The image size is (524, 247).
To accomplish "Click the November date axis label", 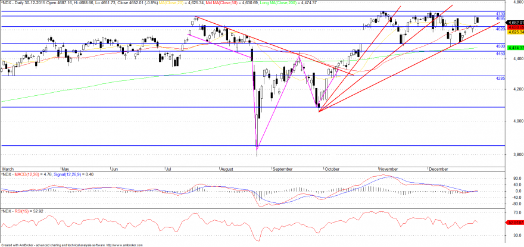I will (389, 169).
